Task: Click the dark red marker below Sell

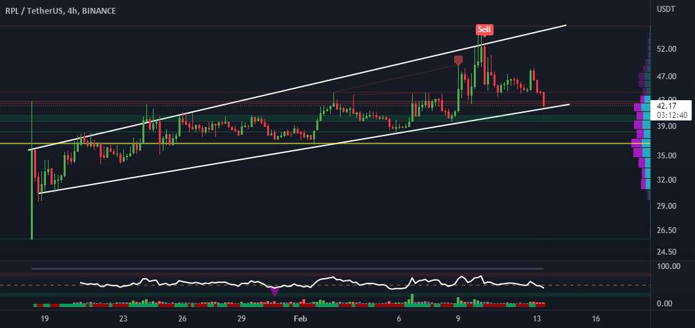Action: tap(458, 60)
